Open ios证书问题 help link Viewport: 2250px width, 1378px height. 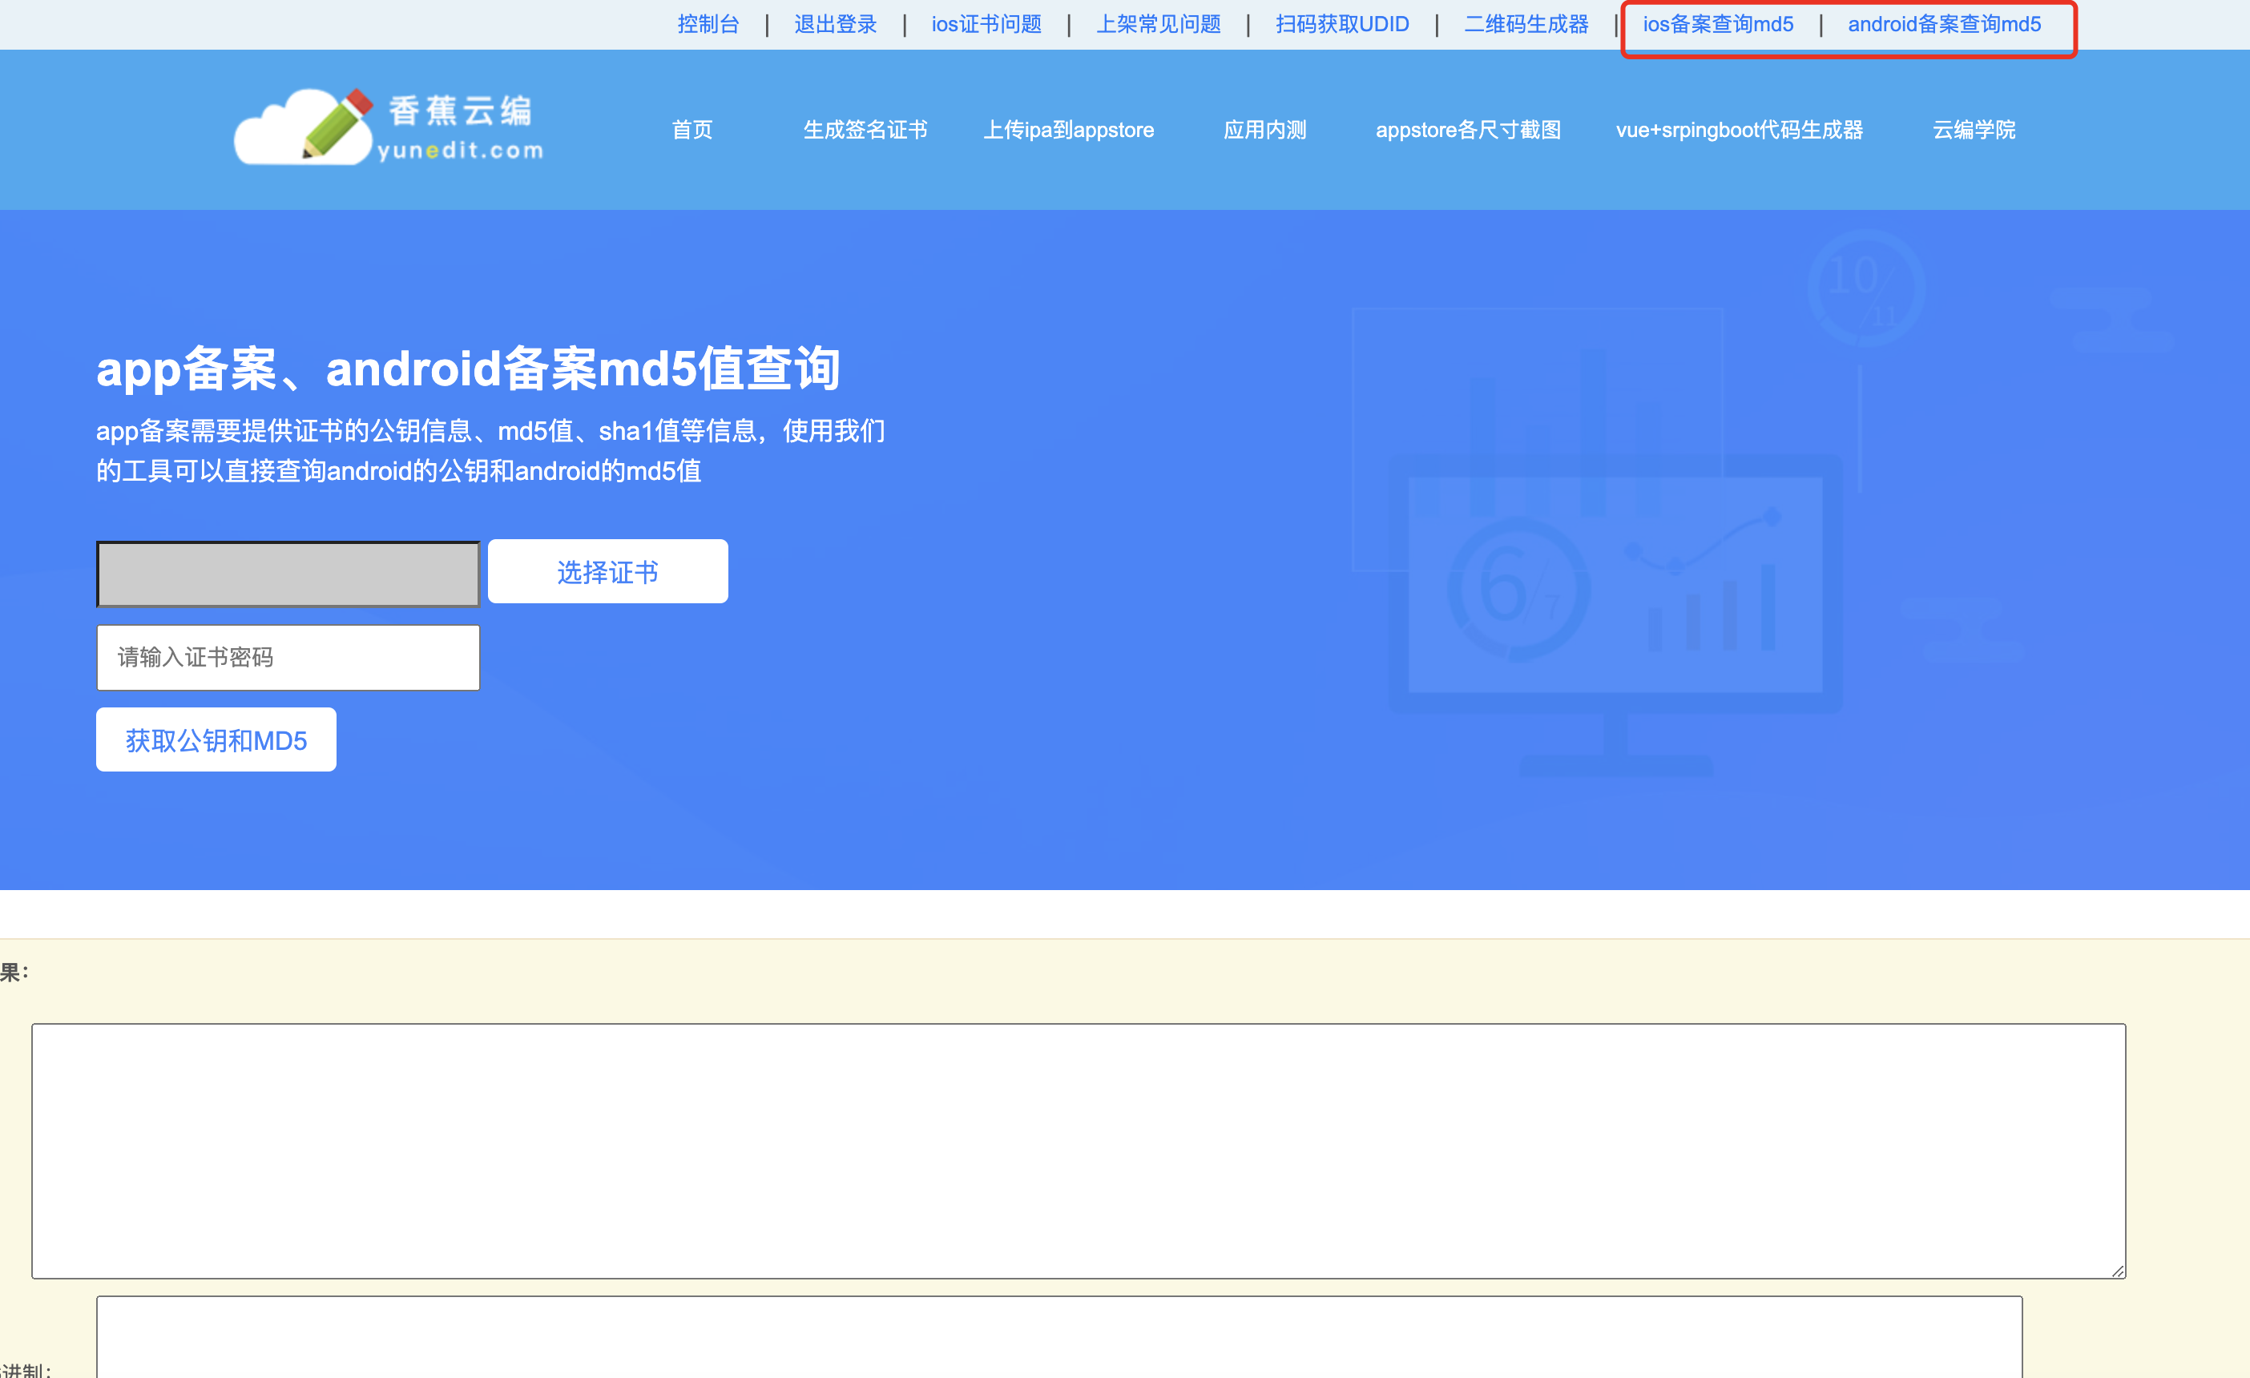[x=986, y=25]
